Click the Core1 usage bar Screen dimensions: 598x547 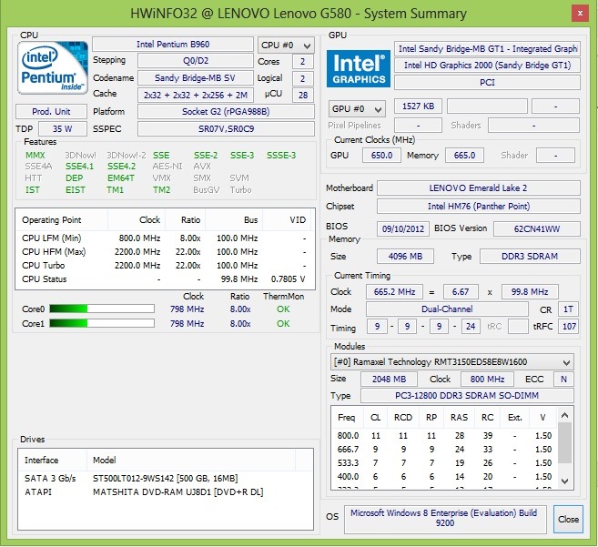pyautogui.click(x=102, y=323)
